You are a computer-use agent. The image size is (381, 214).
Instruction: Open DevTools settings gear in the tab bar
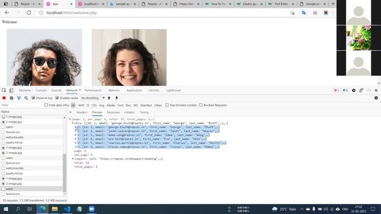pyautogui.click(x=354, y=90)
